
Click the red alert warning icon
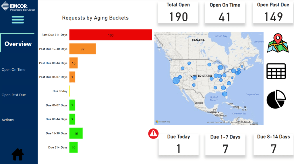click(153, 133)
